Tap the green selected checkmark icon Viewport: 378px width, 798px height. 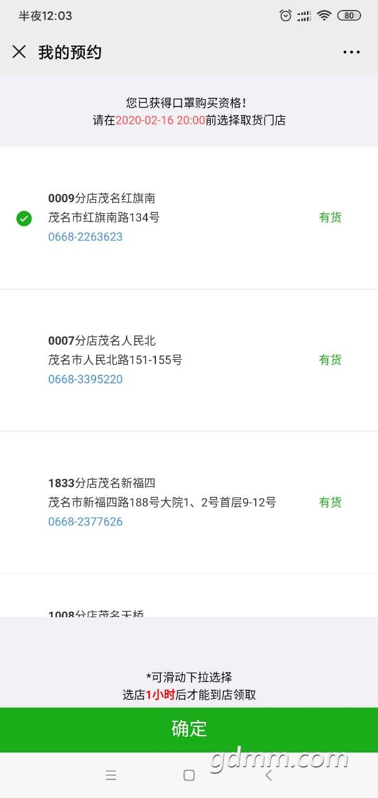(x=24, y=218)
